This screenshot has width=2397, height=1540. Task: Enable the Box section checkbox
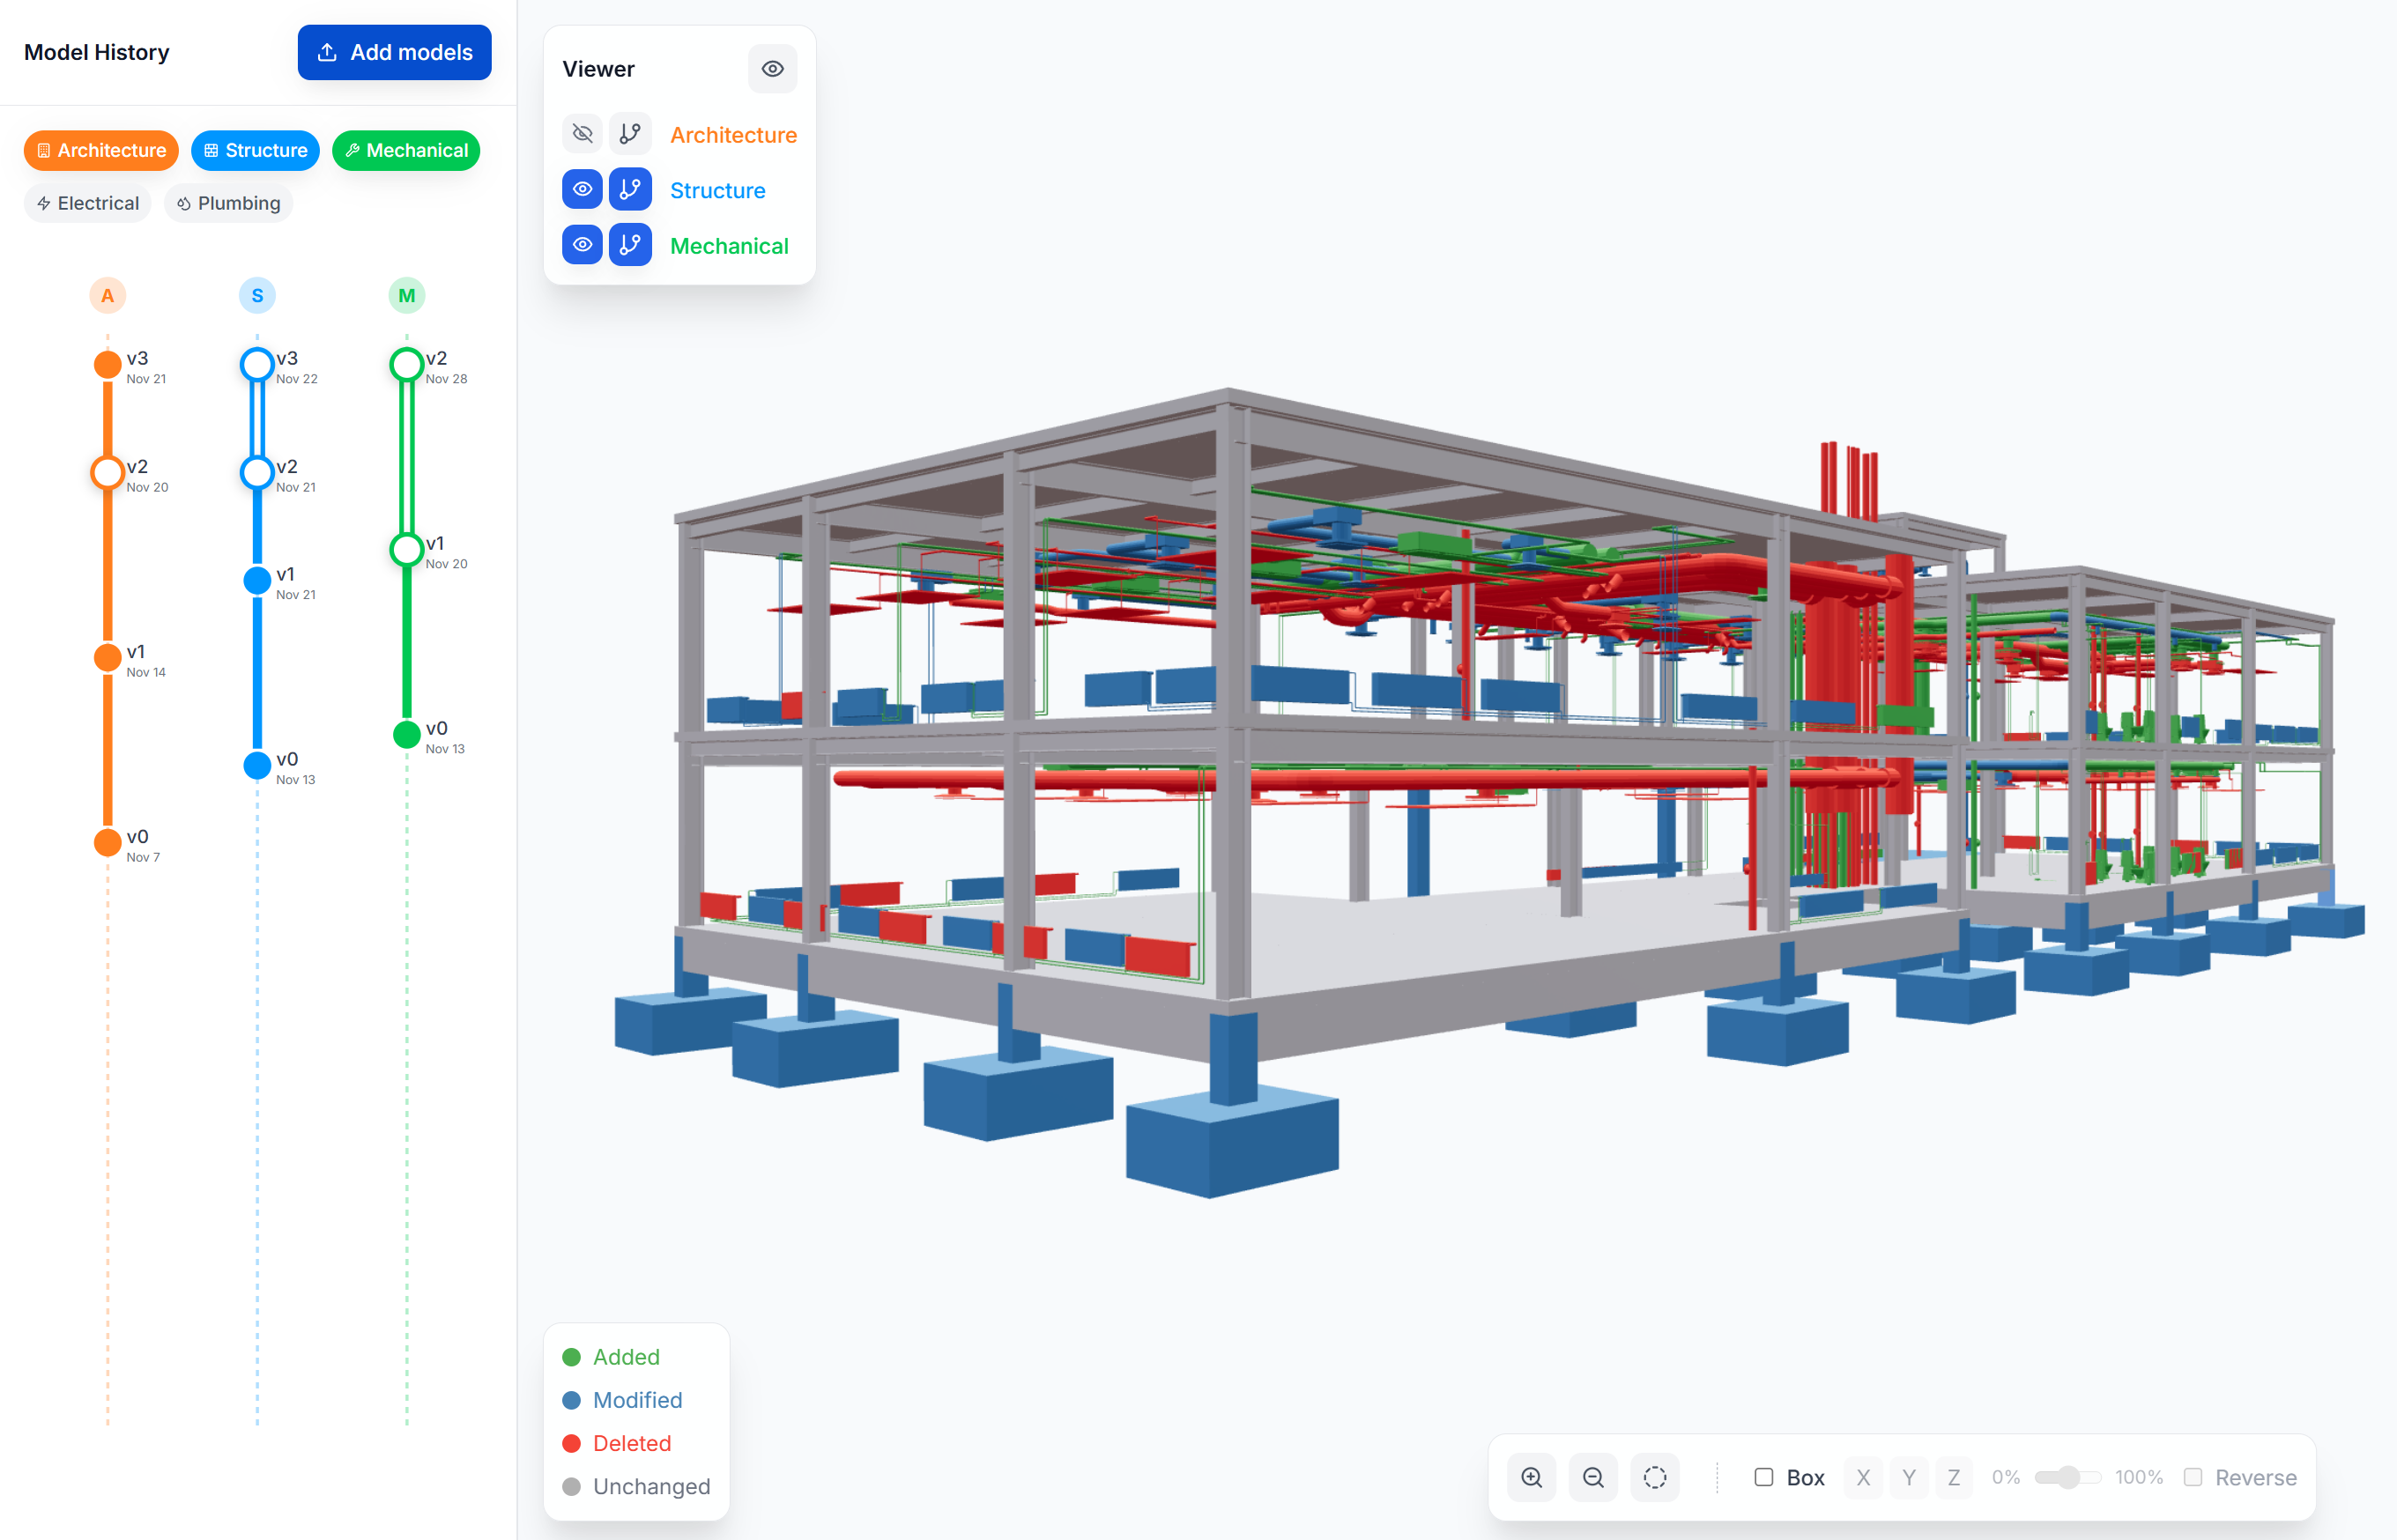click(x=1764, y=1477)
